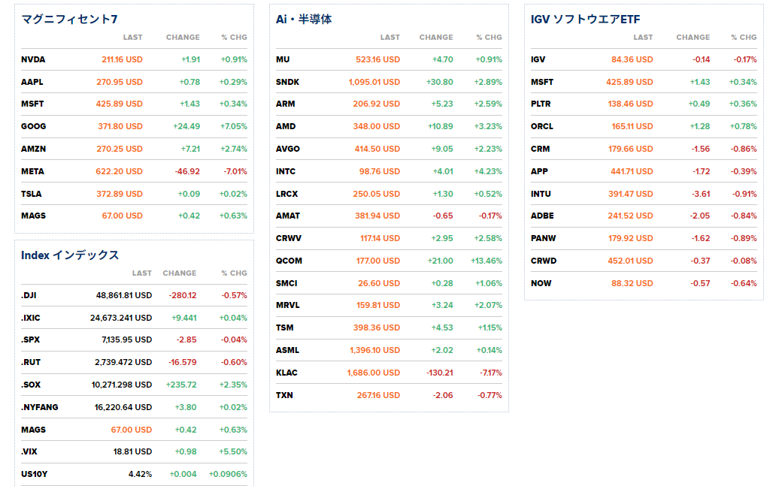Screen dimensions: 776x486
Task: Click CRWD last price 452.01 USD
Action: click(630, 261)
